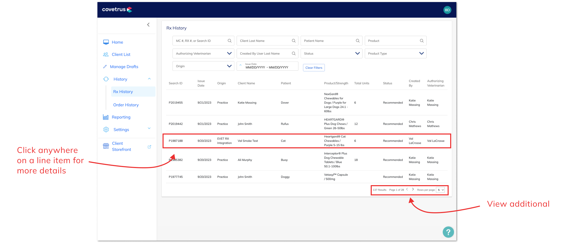Click the teal help question mark button

click(448, 232)
